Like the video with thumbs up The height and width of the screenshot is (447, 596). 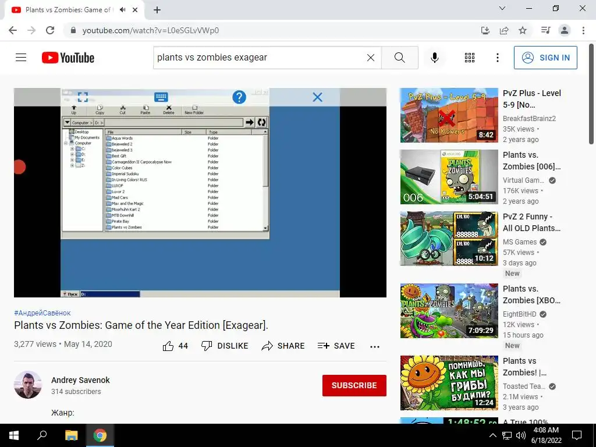[175, 346]
